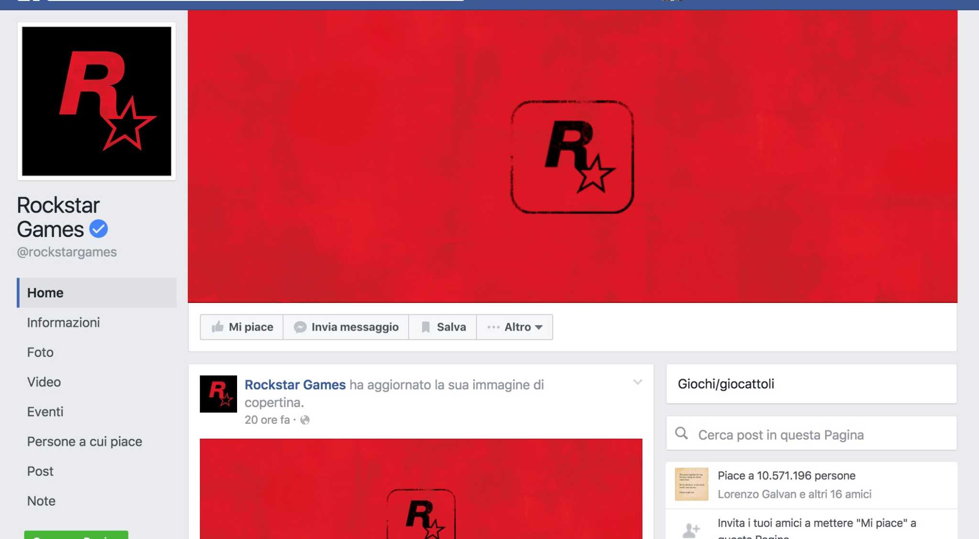The width and height of the screenshot is (979, 539).
Task: Open the Eventi page section
Action: (x=45, y=411)
